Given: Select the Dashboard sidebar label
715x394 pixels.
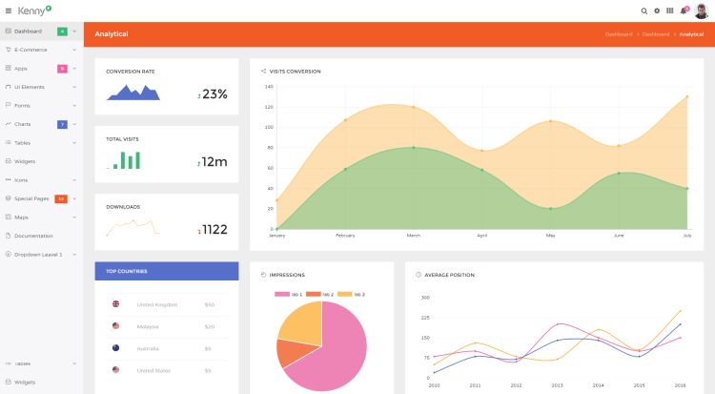Looking at the screenshot, I should [x=28, y=31].
